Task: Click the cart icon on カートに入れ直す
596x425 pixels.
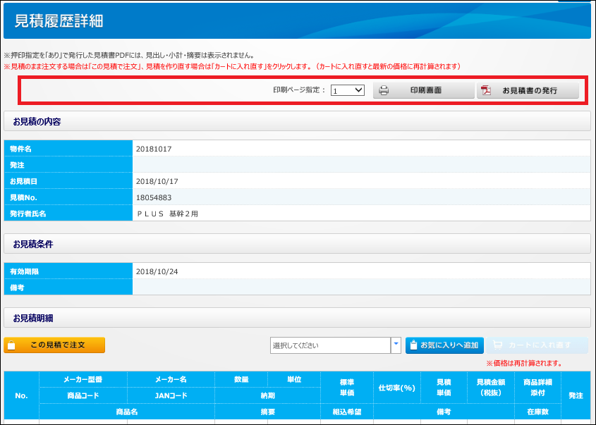Action: click(x=499, y=345)
